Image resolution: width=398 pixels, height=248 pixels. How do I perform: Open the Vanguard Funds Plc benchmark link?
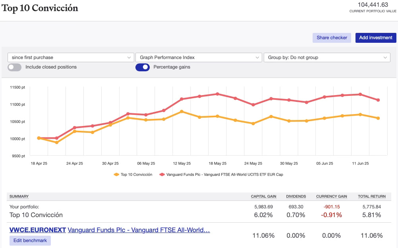click(x=139, y=230)
